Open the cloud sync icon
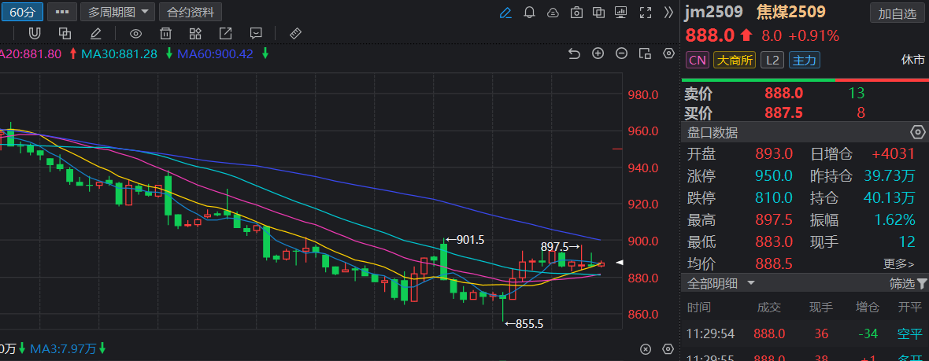 [553, 13]
